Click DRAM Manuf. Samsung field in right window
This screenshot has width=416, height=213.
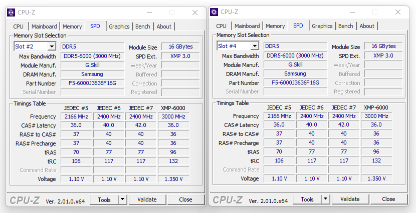coord(296,73)
